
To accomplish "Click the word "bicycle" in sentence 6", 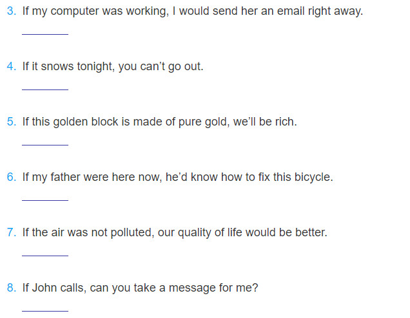I will click(311, 178).
